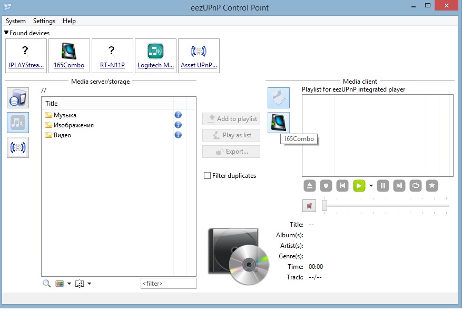Click the filter input field
Viewport: 462px width, 312px height.
168,284
